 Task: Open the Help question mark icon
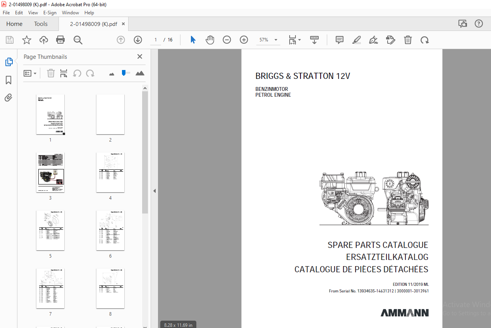tap(479, 24)
